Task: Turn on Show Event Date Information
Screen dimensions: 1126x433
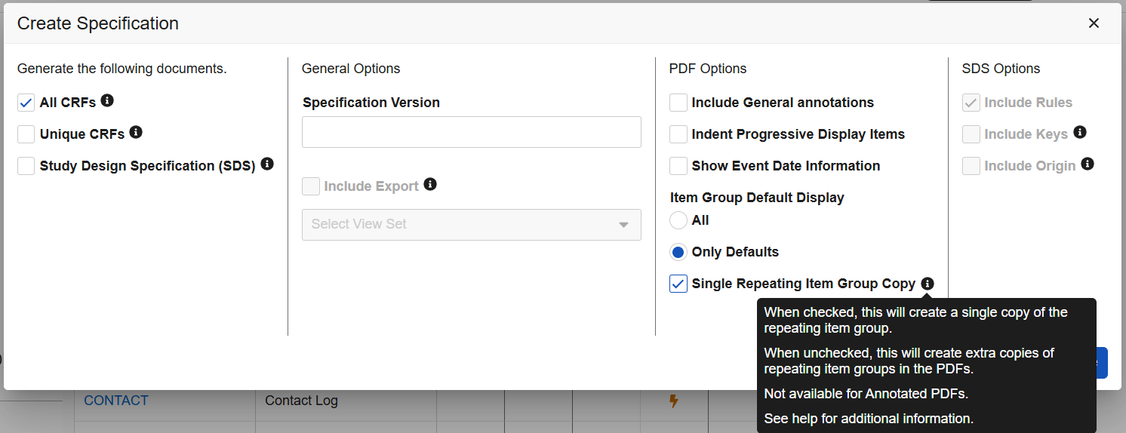Action: [678, 166]
